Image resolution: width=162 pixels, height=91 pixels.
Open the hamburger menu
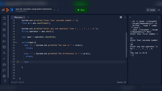3,10
